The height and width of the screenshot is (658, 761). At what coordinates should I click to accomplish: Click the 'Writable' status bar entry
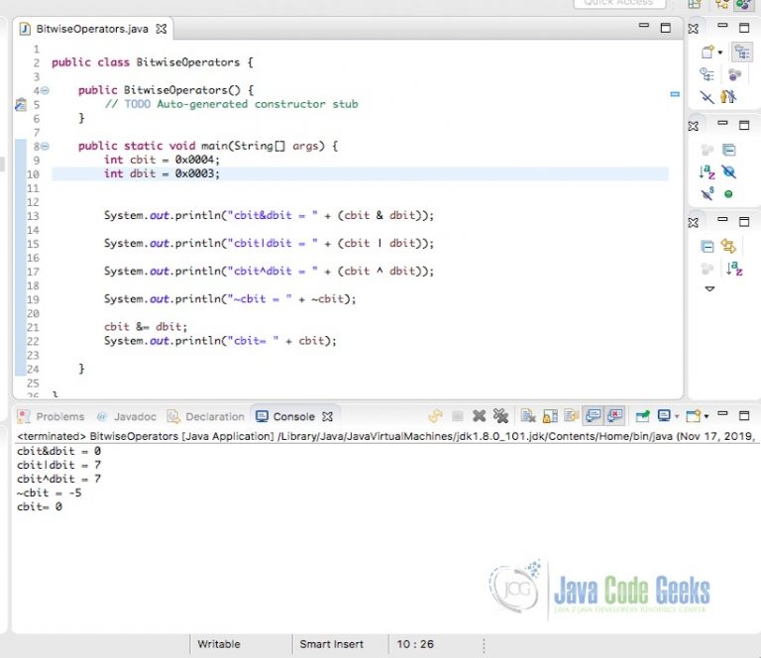coord(219,644)
